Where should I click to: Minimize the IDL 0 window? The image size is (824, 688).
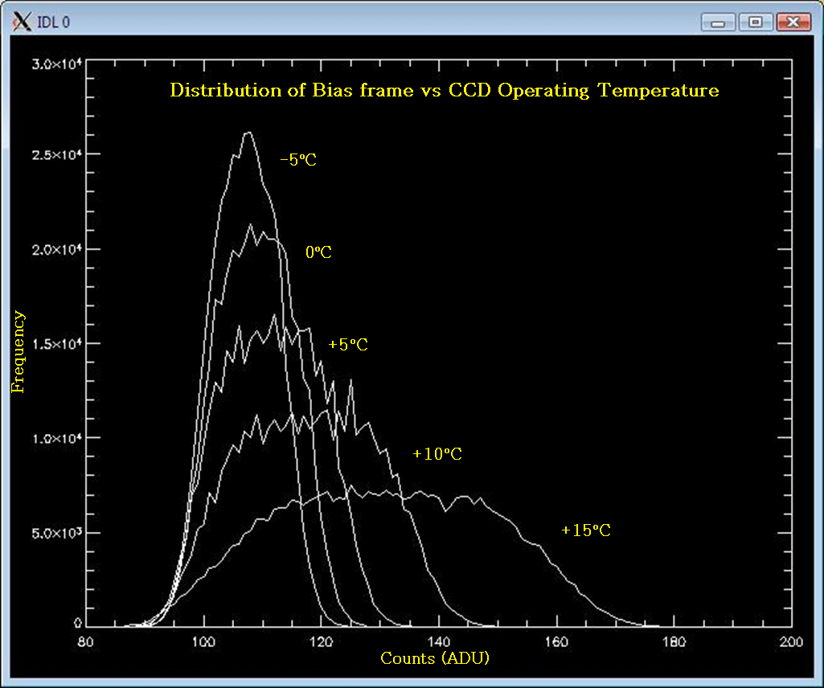717,22
